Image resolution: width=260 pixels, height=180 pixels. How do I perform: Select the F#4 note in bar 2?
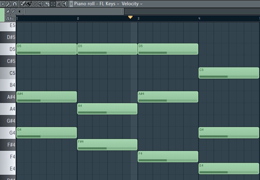click(x=107, y=145)
